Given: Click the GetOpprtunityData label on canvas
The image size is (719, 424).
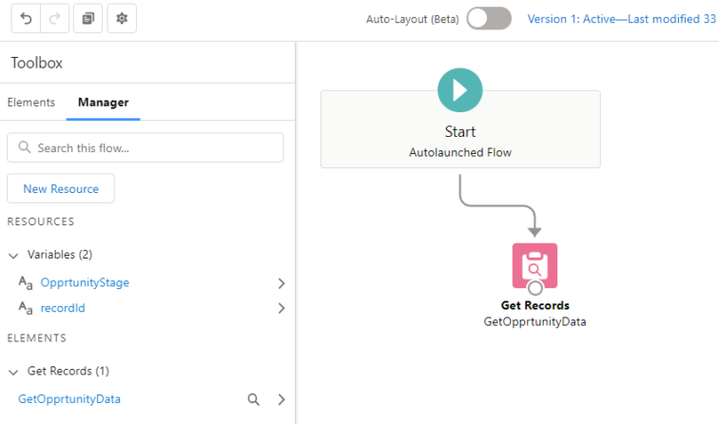Looking at the screenshot, I should tap(534, 321).
